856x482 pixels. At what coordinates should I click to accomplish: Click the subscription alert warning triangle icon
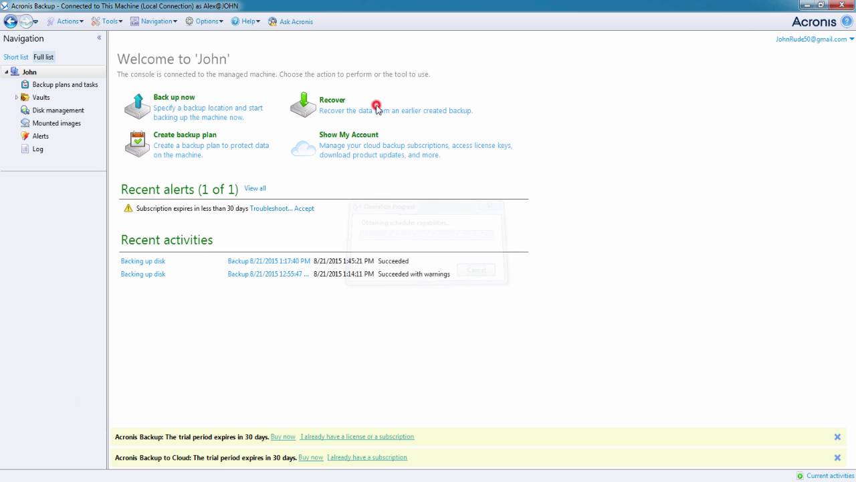128,208
